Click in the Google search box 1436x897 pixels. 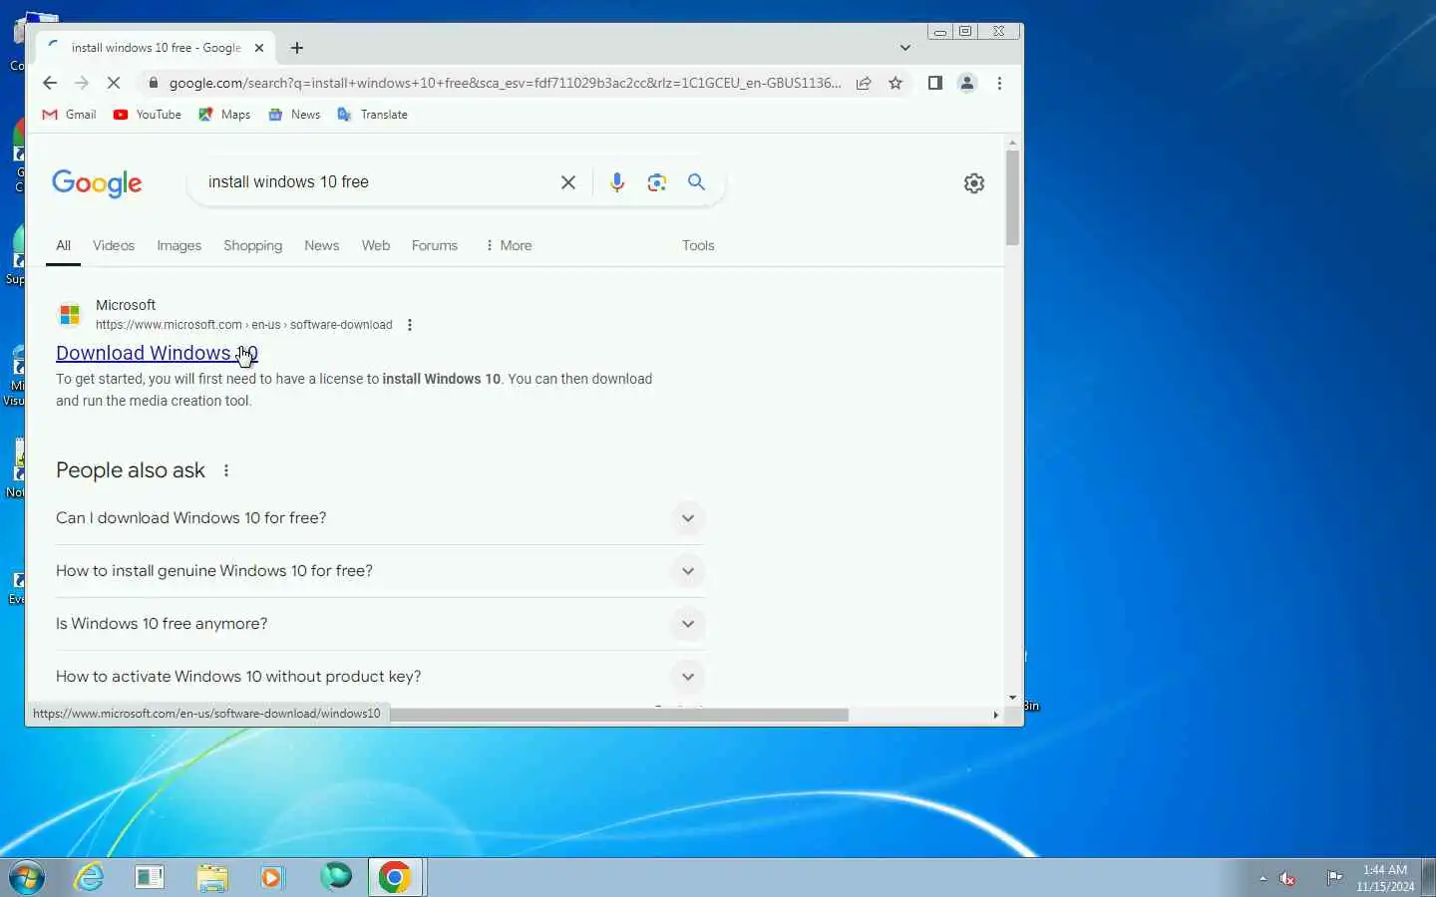(x=374, y=182)
